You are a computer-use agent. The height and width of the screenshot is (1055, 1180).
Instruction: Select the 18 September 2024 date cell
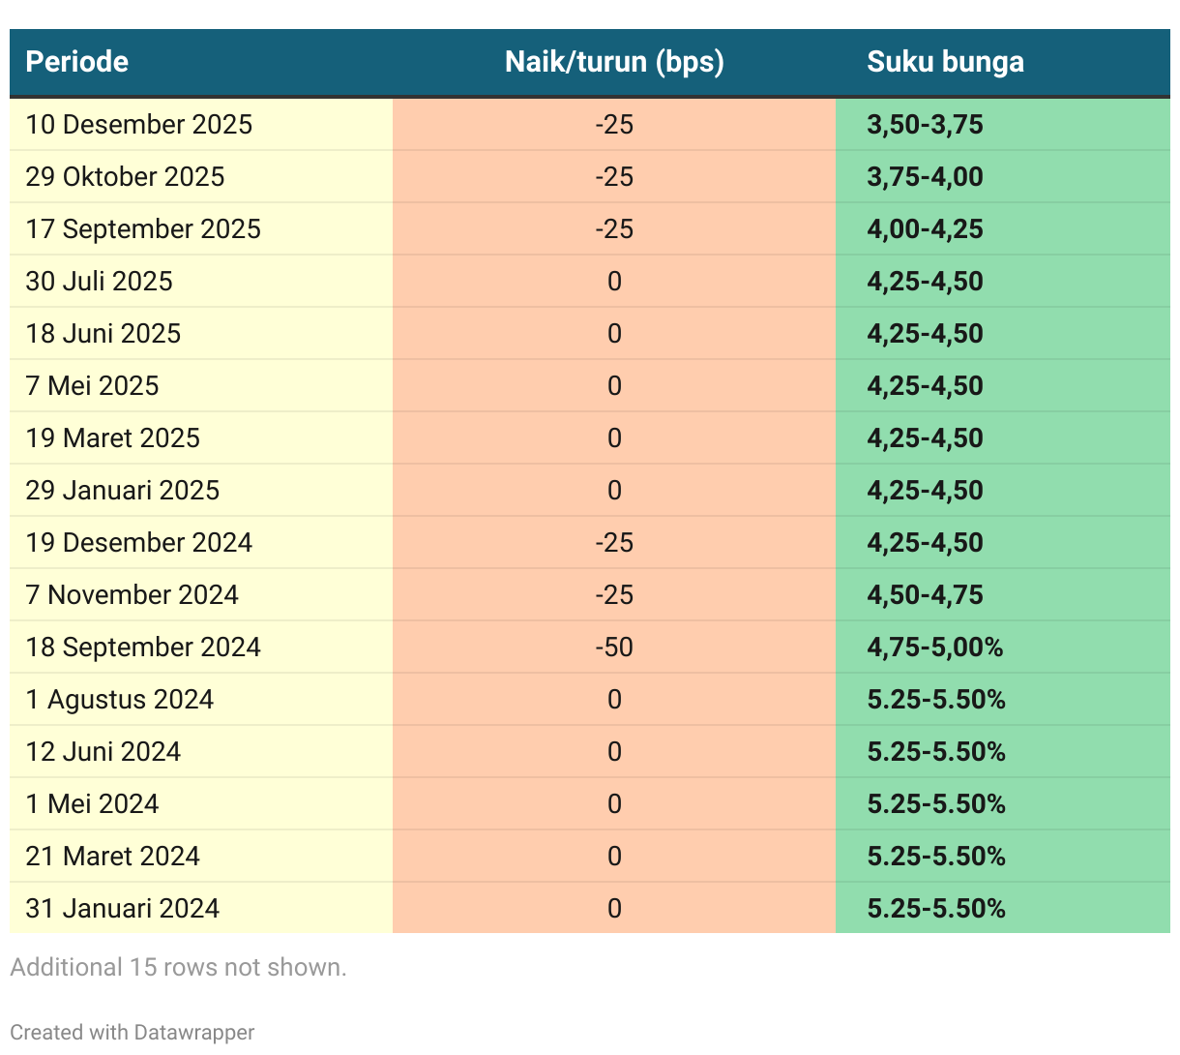[143, 648]
